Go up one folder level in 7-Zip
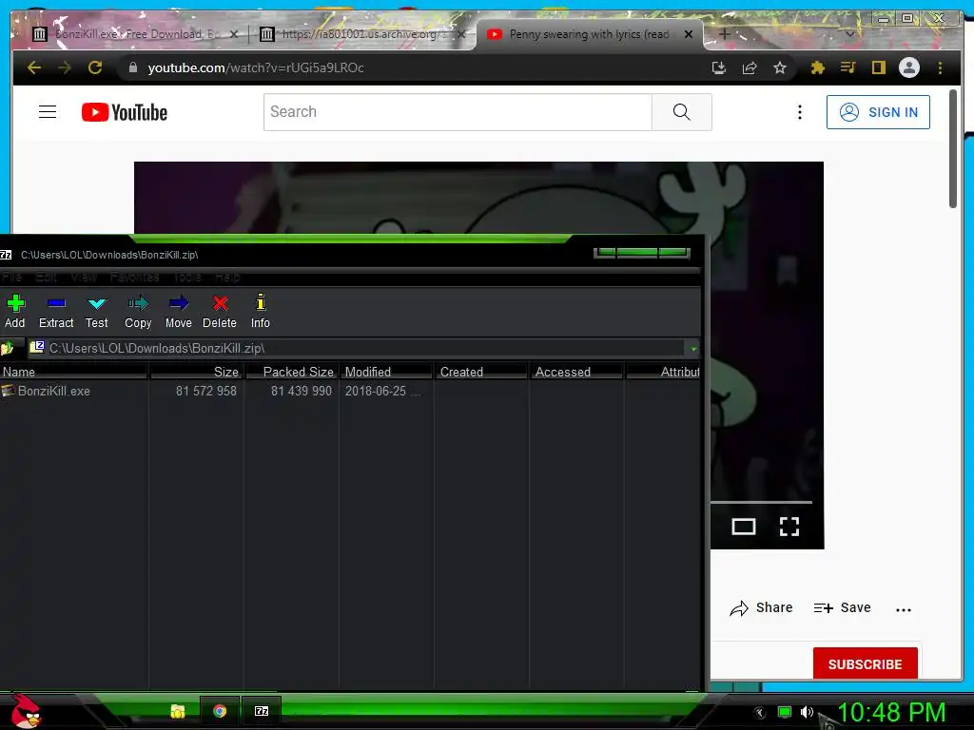The image size is (974, 730). [x=8, y=348]
